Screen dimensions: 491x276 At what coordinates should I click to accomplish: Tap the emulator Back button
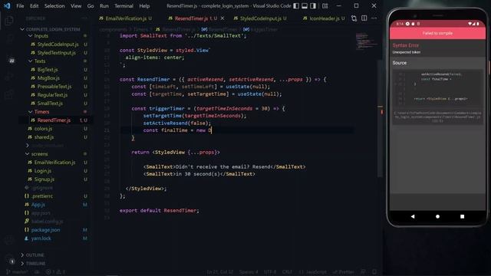click(x=413, y=216)
